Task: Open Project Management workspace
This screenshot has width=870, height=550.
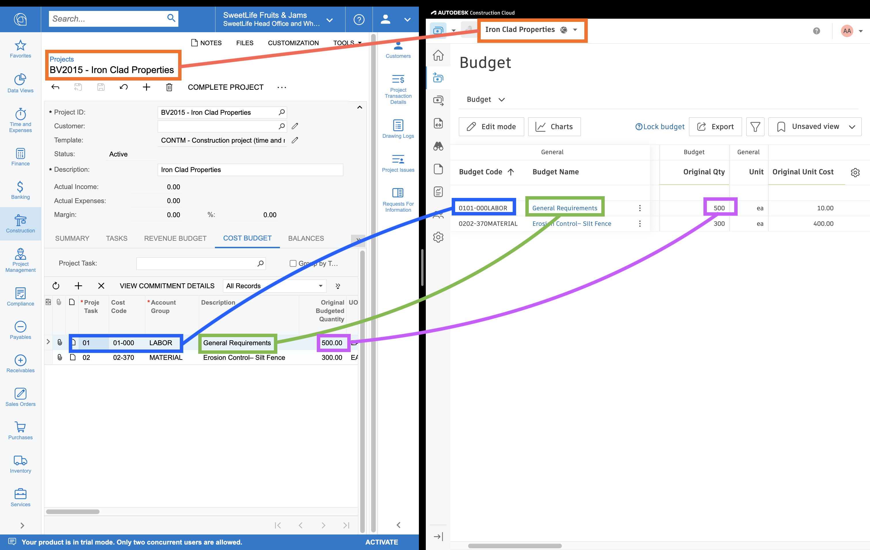Action: pyautogui.click(x=20, y=260)
